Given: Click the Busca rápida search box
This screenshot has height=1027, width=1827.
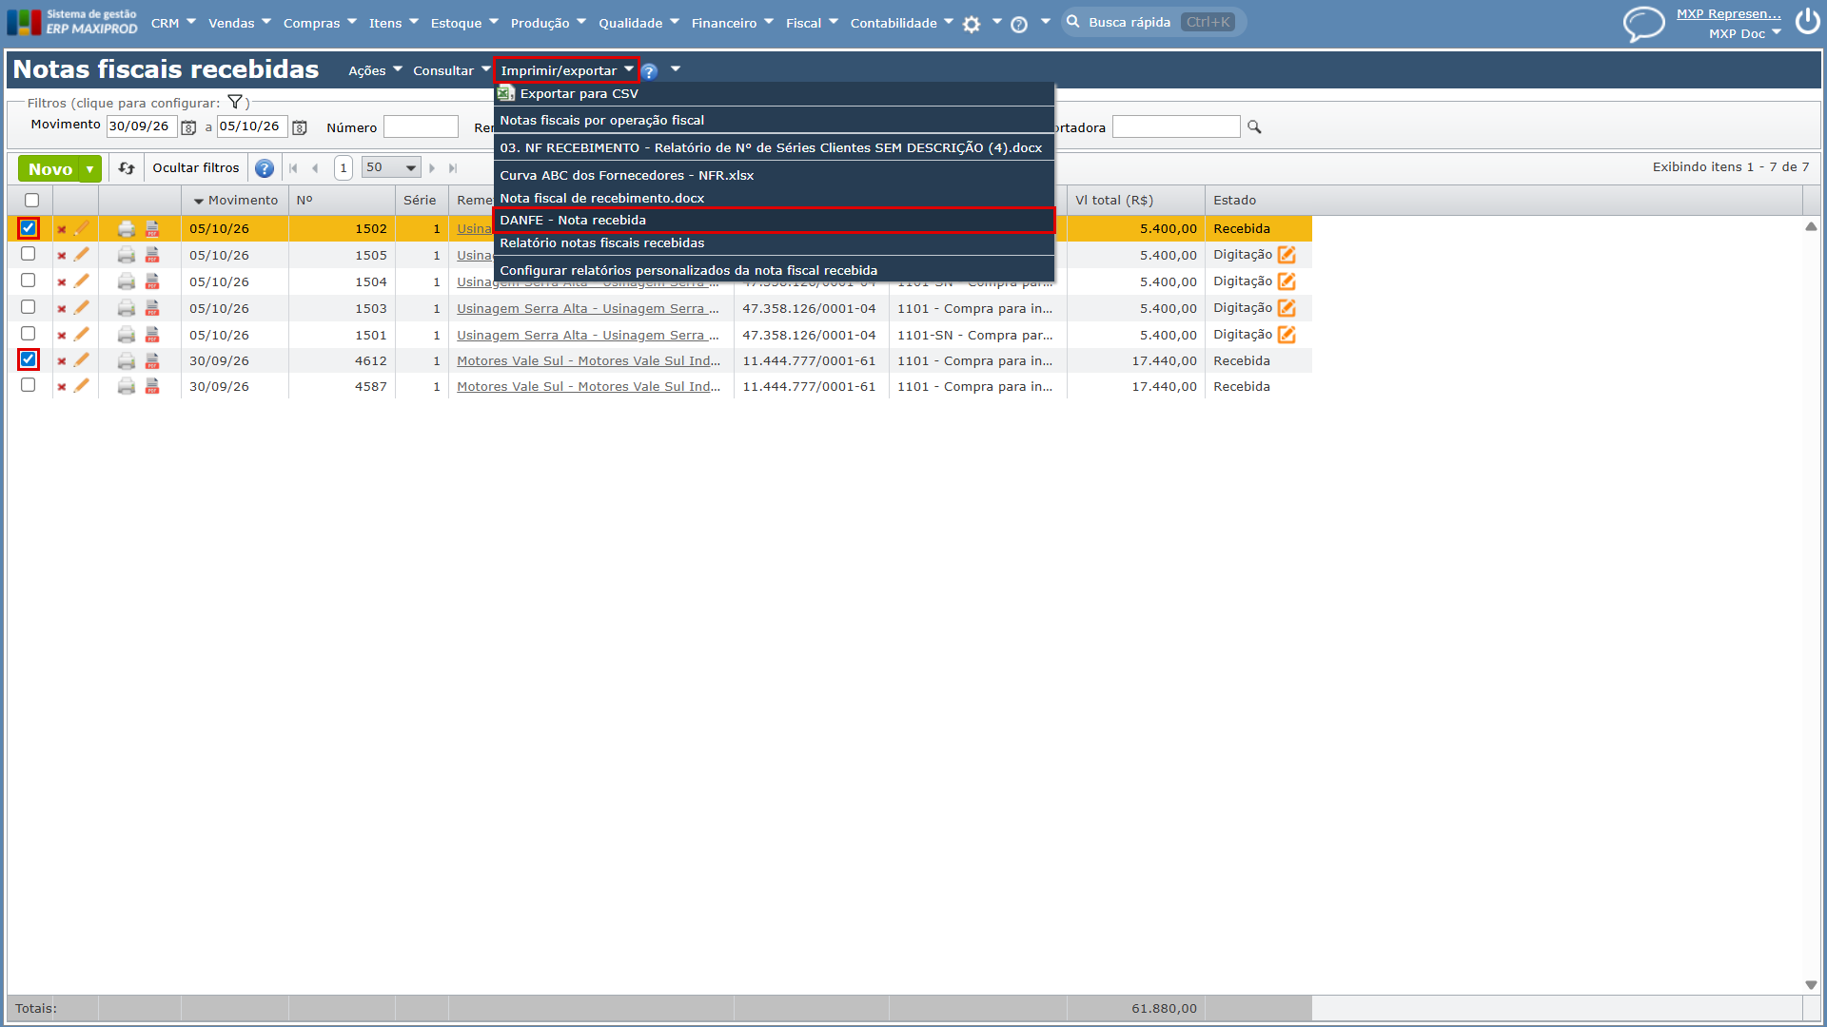Looking at the screenshot, I should pos(1153,22).
